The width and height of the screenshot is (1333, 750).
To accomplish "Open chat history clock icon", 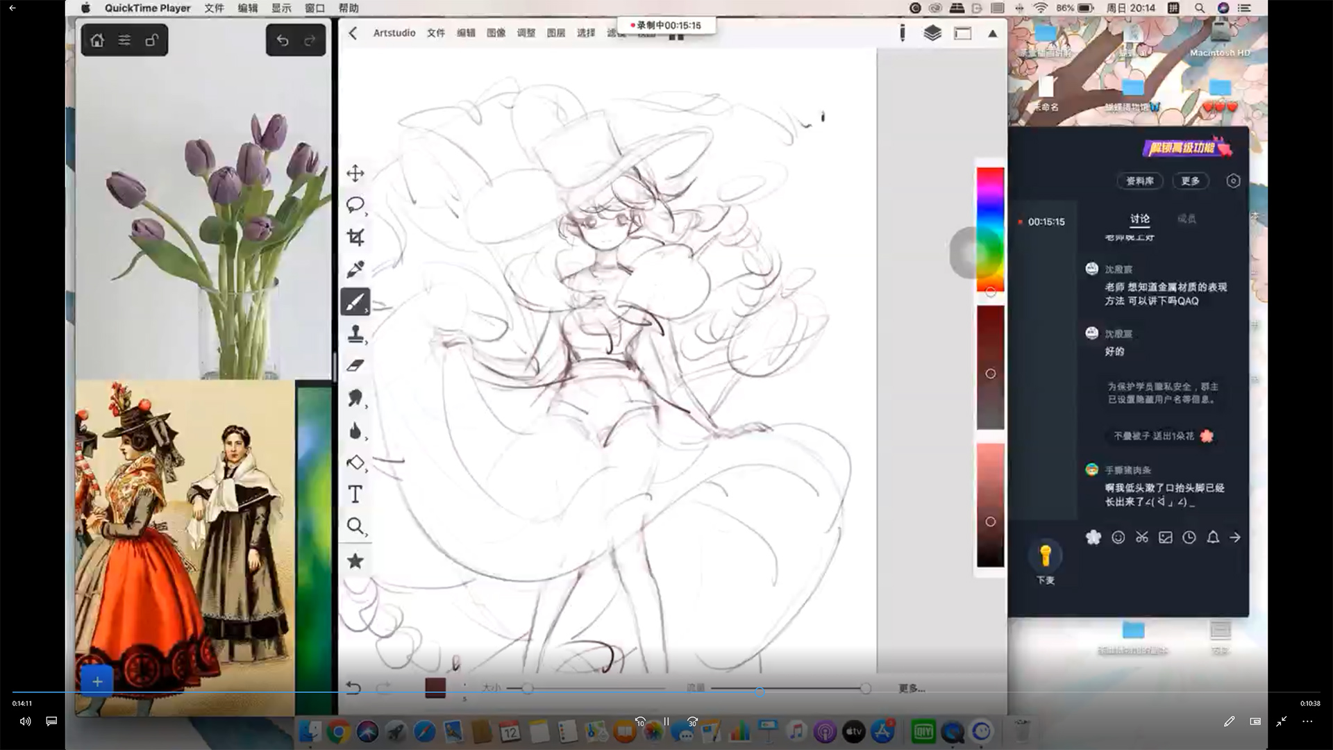I will [1189, 537].
